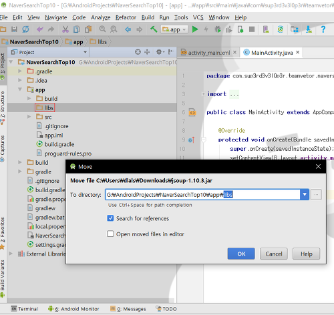Click the Hide Project panel icon
Viewport: 334px width, 315px height.
(x=171, y=52)
